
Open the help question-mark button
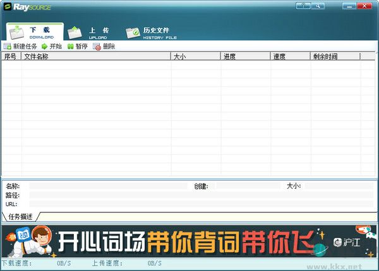[303, 6]
